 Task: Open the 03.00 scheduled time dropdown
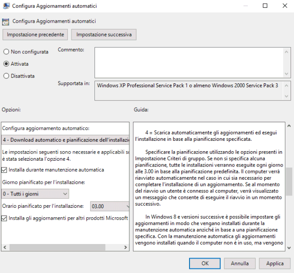(x=110, y=206)
